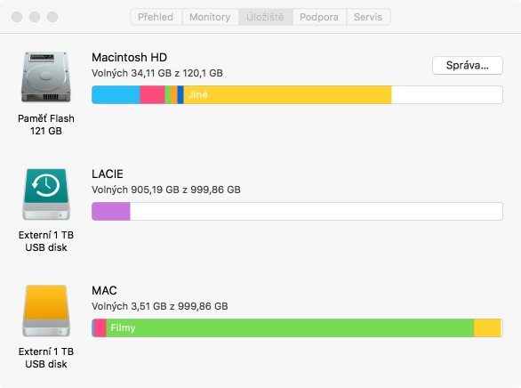Click the free white space in LACIE bar
The width and height of the screenshot is (521, 388).
pyautogui.click(x=317, y=211)
